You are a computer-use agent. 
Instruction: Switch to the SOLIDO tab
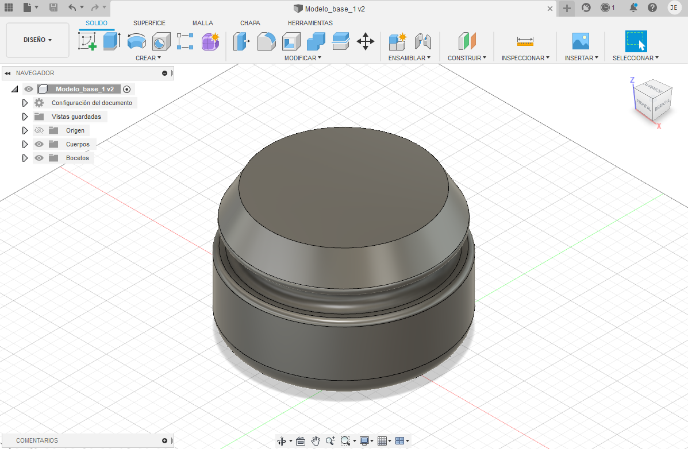pyautogui.click(x=97, y=23)
